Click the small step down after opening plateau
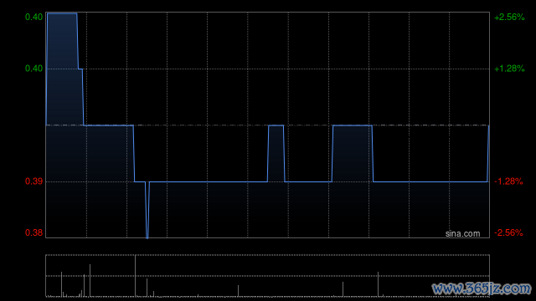Screen dimensions: 536x301 [x=80, y=69]
